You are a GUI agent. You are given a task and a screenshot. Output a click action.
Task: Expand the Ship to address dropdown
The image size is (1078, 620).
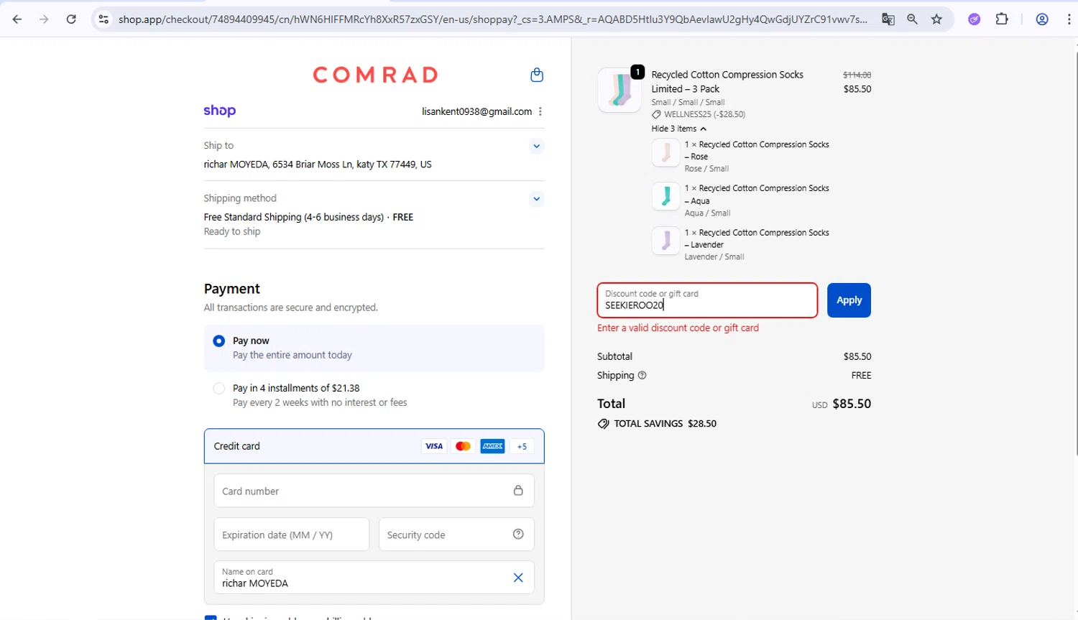[536, 146]
